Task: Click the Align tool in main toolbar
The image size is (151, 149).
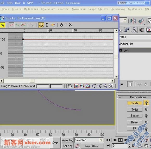Action: (x=141, y=21)
